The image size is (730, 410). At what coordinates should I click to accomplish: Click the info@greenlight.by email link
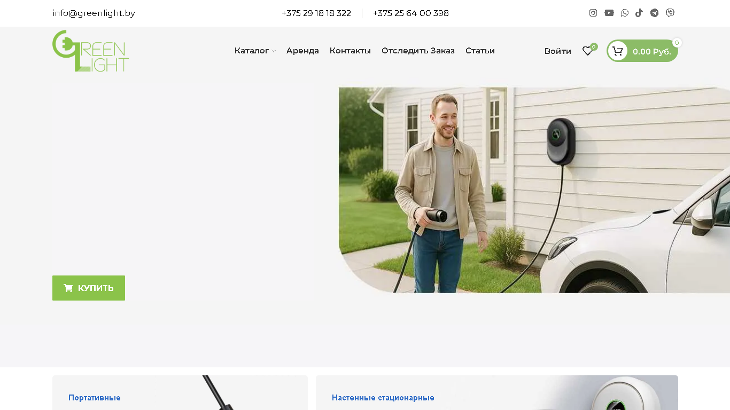94,13
